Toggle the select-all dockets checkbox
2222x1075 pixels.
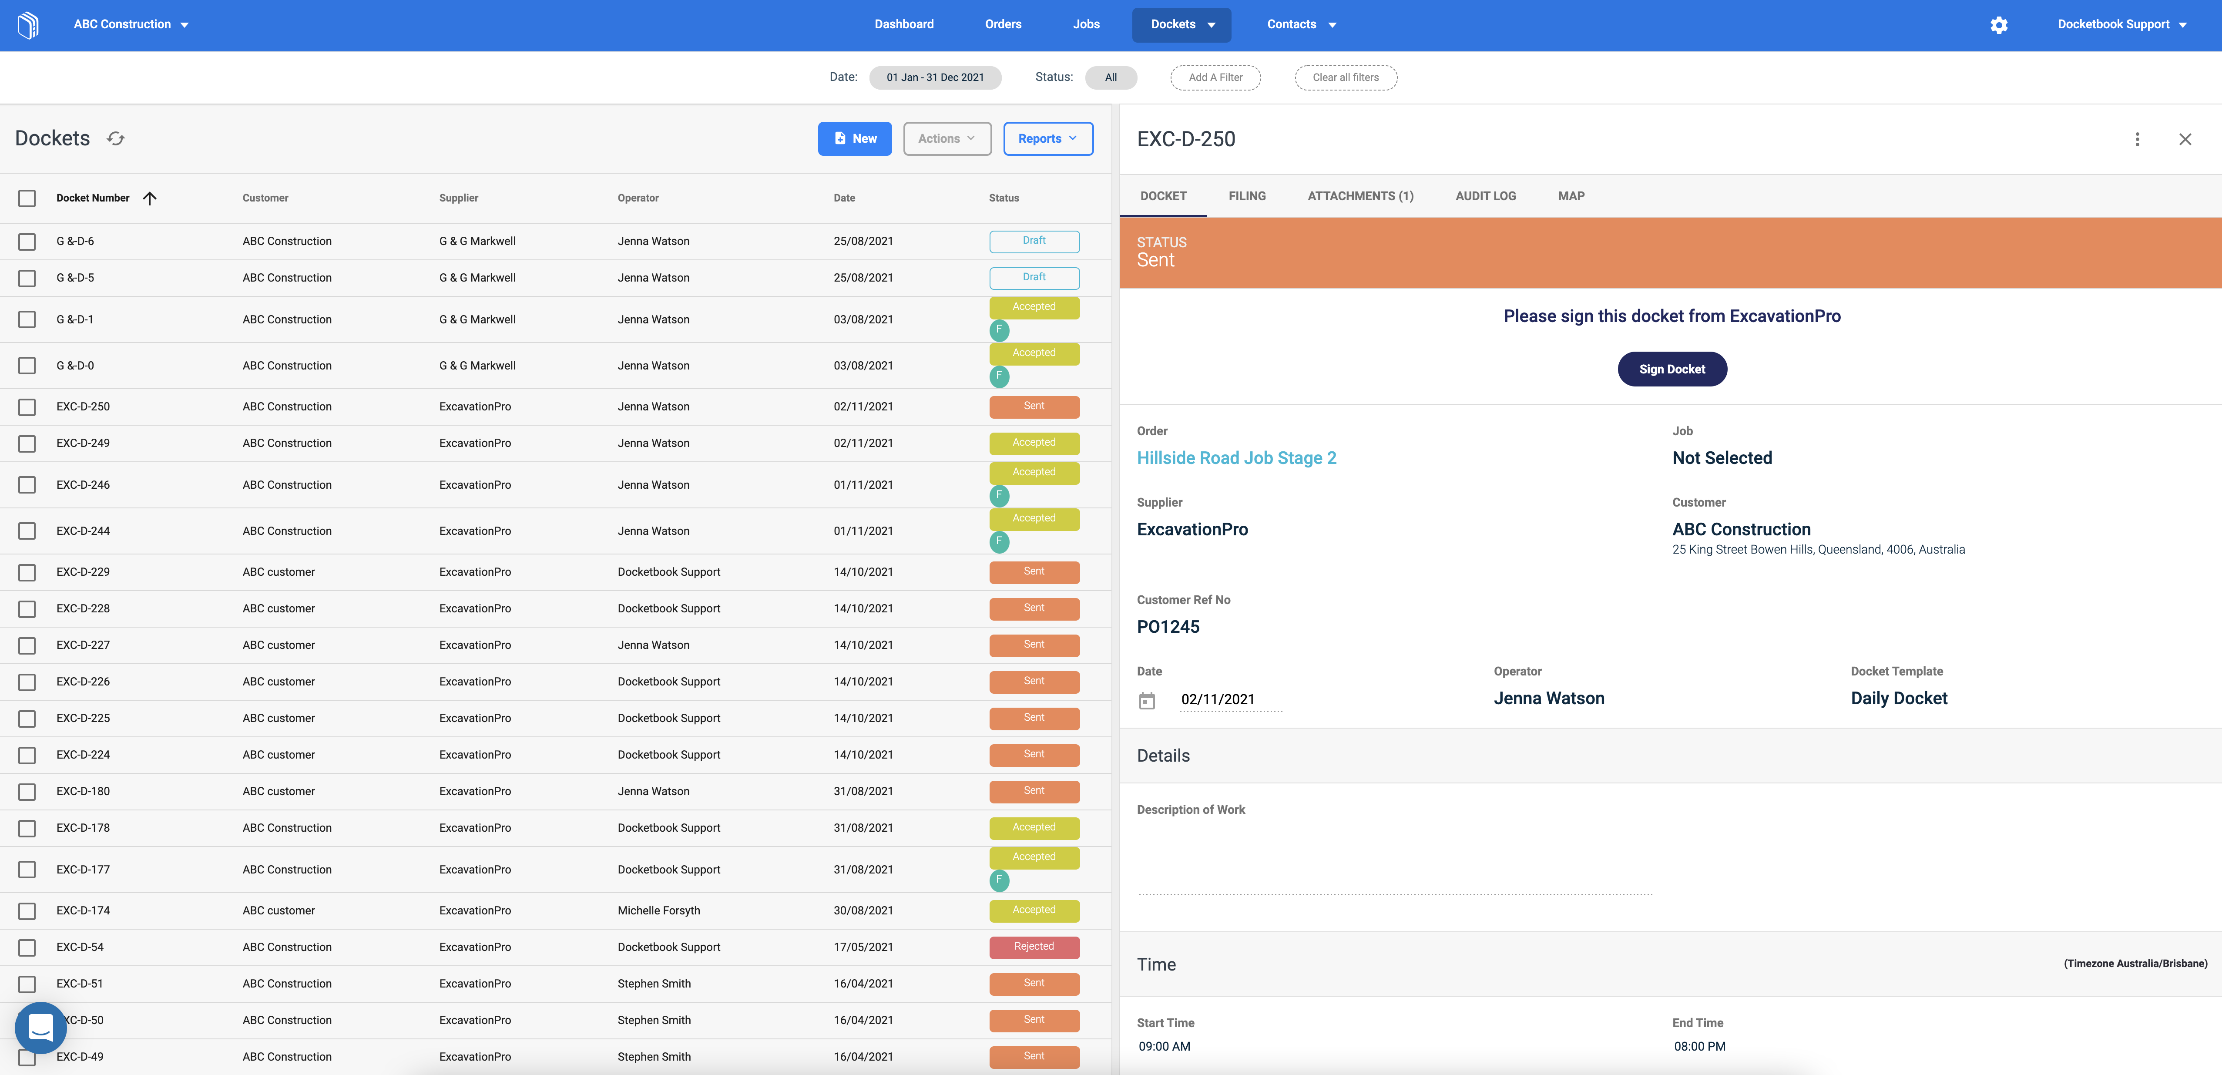click(27, 198)
